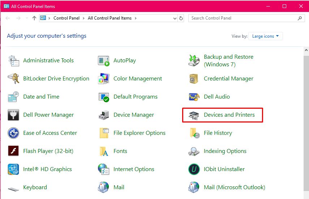Click the breadcrumb root chevron before Control Panel
This screenshot has width=309, height=199.
pos(49,18)
